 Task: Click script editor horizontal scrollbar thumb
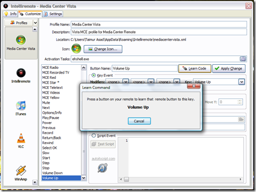(126, 179)
